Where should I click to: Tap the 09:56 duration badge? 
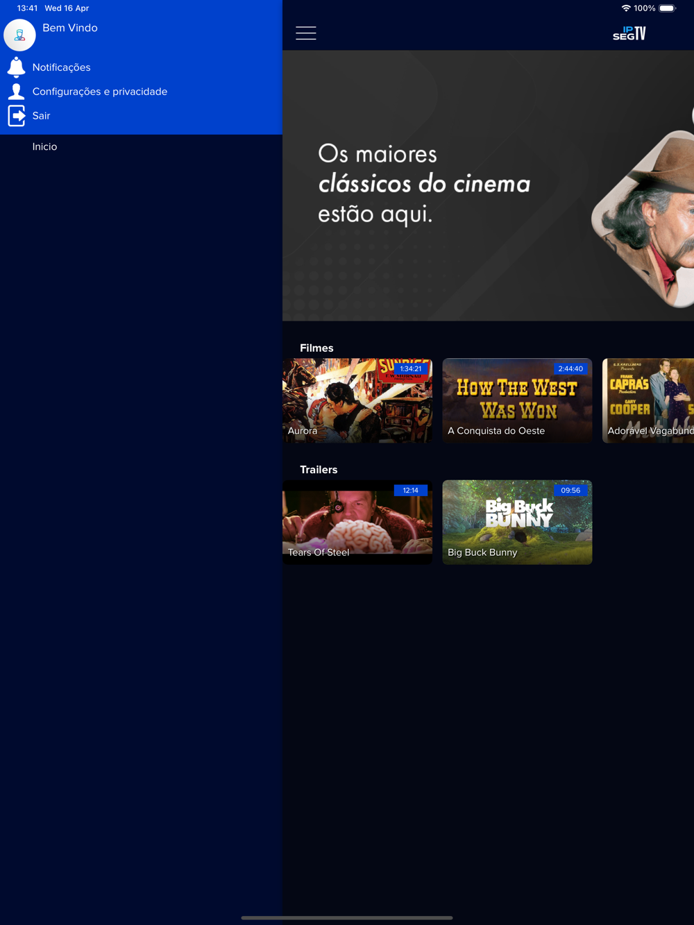click(570, 490)
